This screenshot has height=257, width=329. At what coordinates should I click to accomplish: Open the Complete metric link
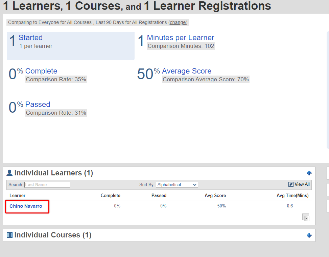pos(41,71)
